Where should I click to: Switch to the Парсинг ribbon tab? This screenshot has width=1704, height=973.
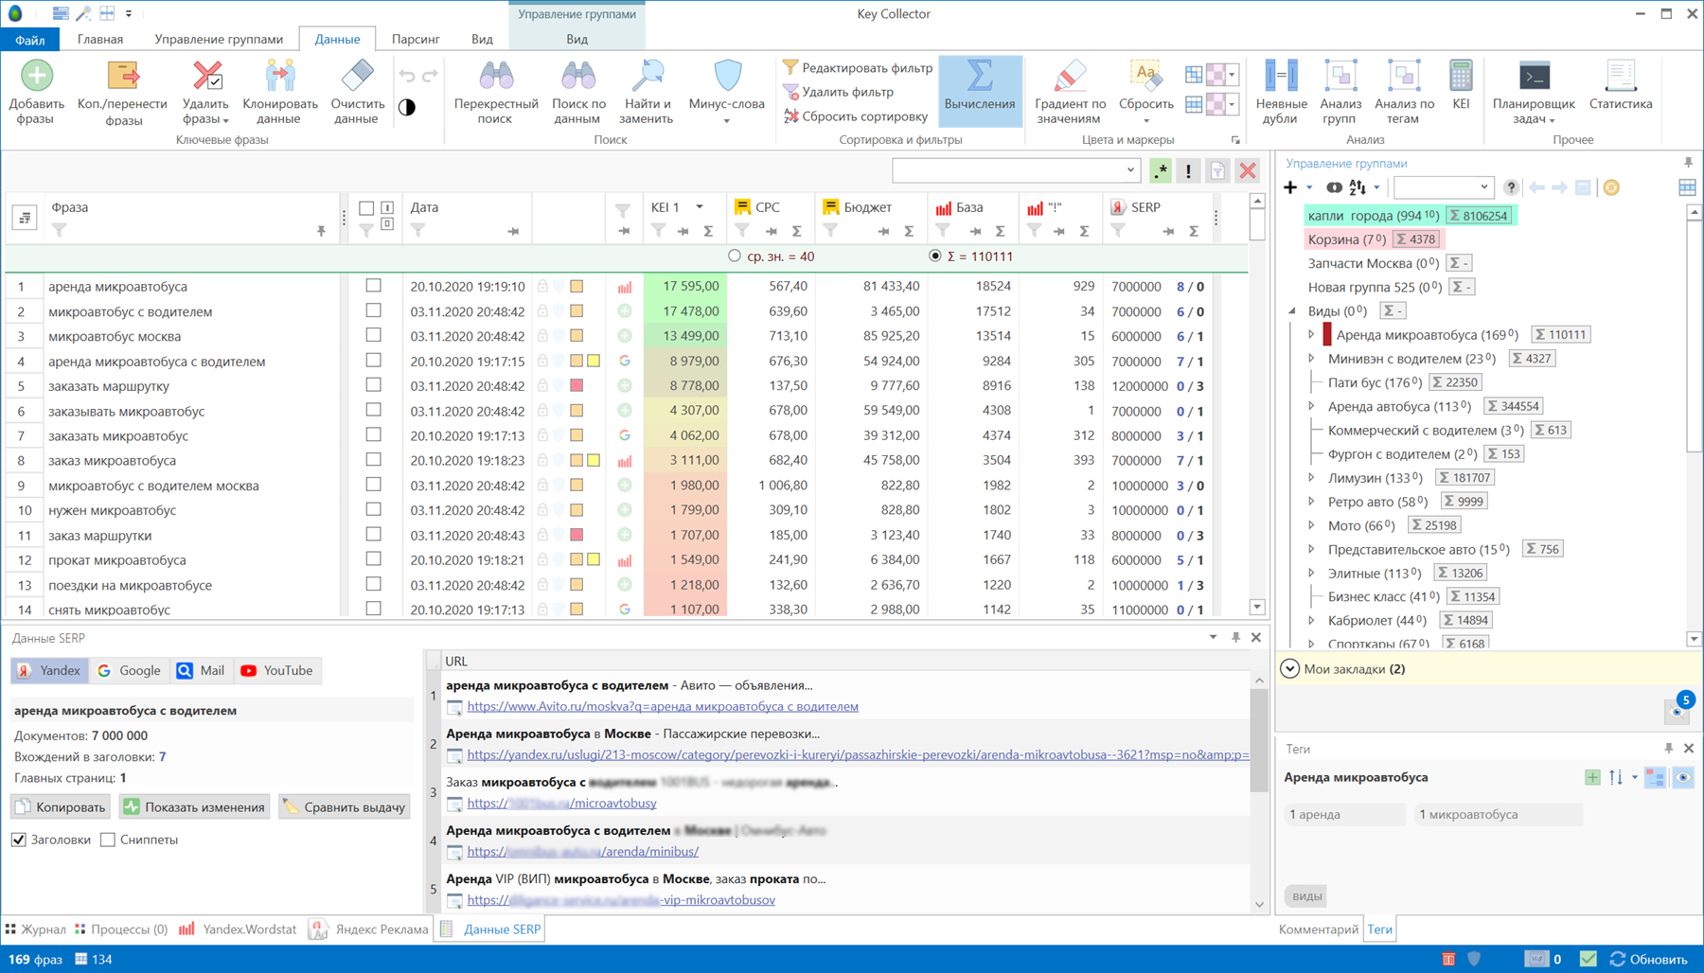[416, 39]
